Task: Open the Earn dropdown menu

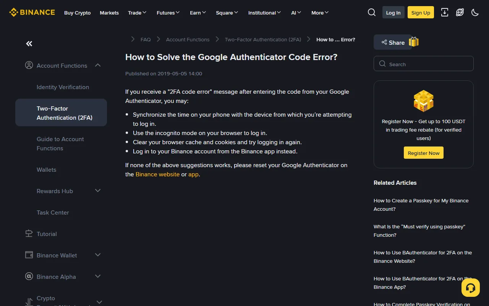Action: point(198,13)
